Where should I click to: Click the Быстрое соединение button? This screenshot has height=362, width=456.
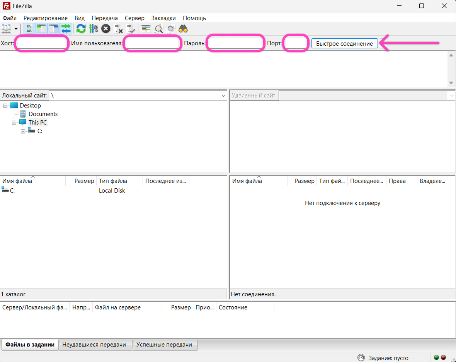click(x=344, y=43)
